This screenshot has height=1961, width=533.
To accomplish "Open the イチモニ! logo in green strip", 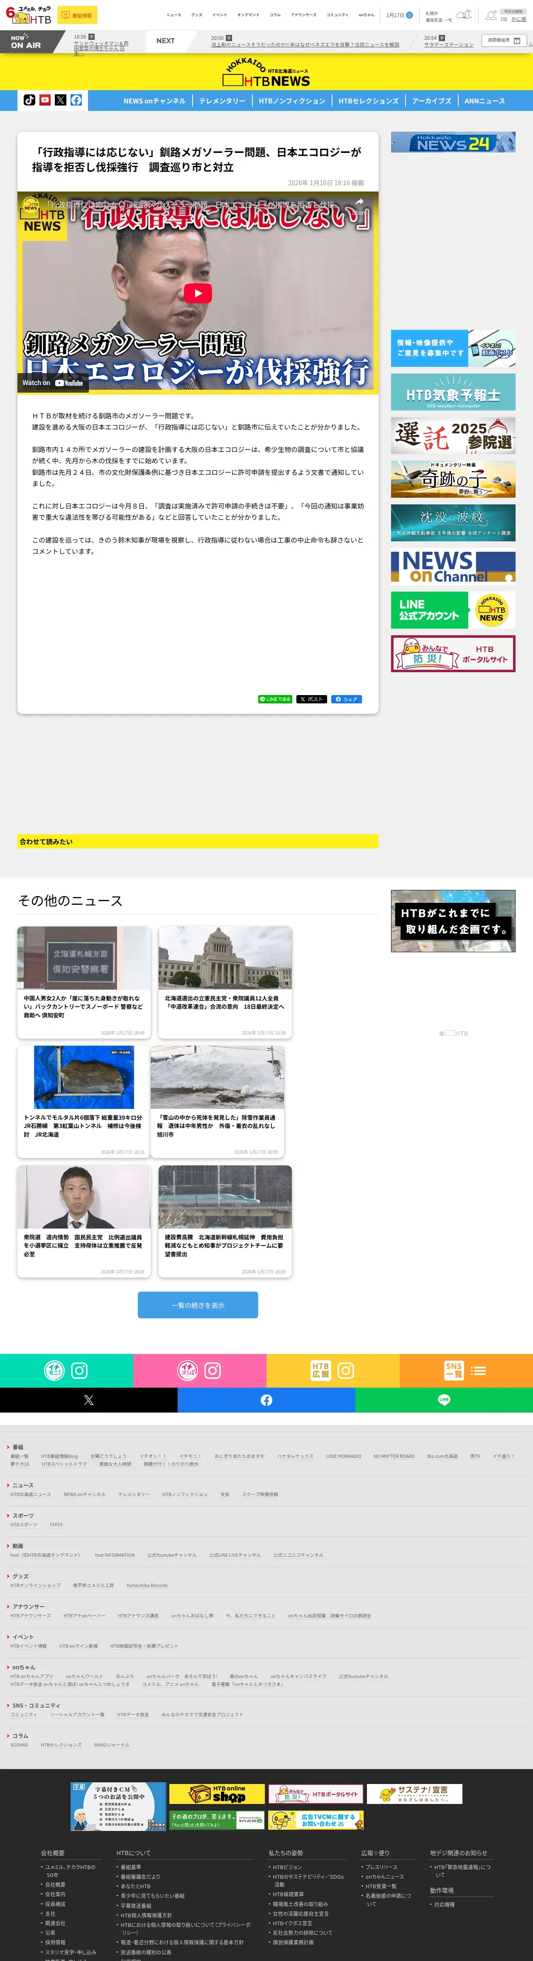I will (54, 1370).
